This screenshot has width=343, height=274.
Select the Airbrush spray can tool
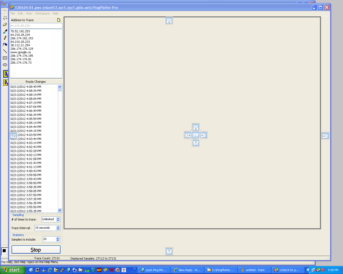pos(5,45)
